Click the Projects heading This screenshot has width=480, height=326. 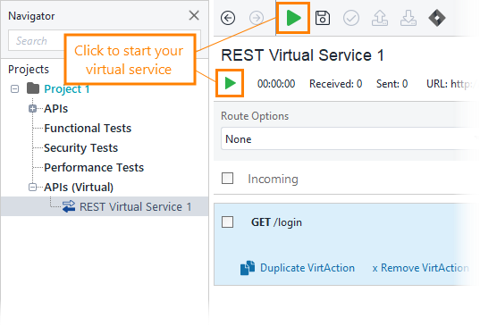29,70
